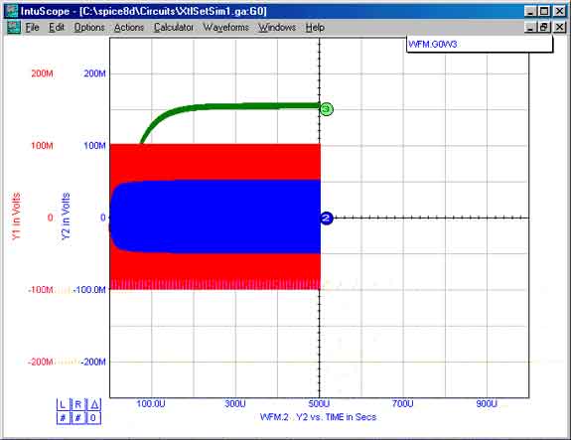Open the Windows menu
The height and width of the screenshot is (440, 571).
click(x=277, y=28)
